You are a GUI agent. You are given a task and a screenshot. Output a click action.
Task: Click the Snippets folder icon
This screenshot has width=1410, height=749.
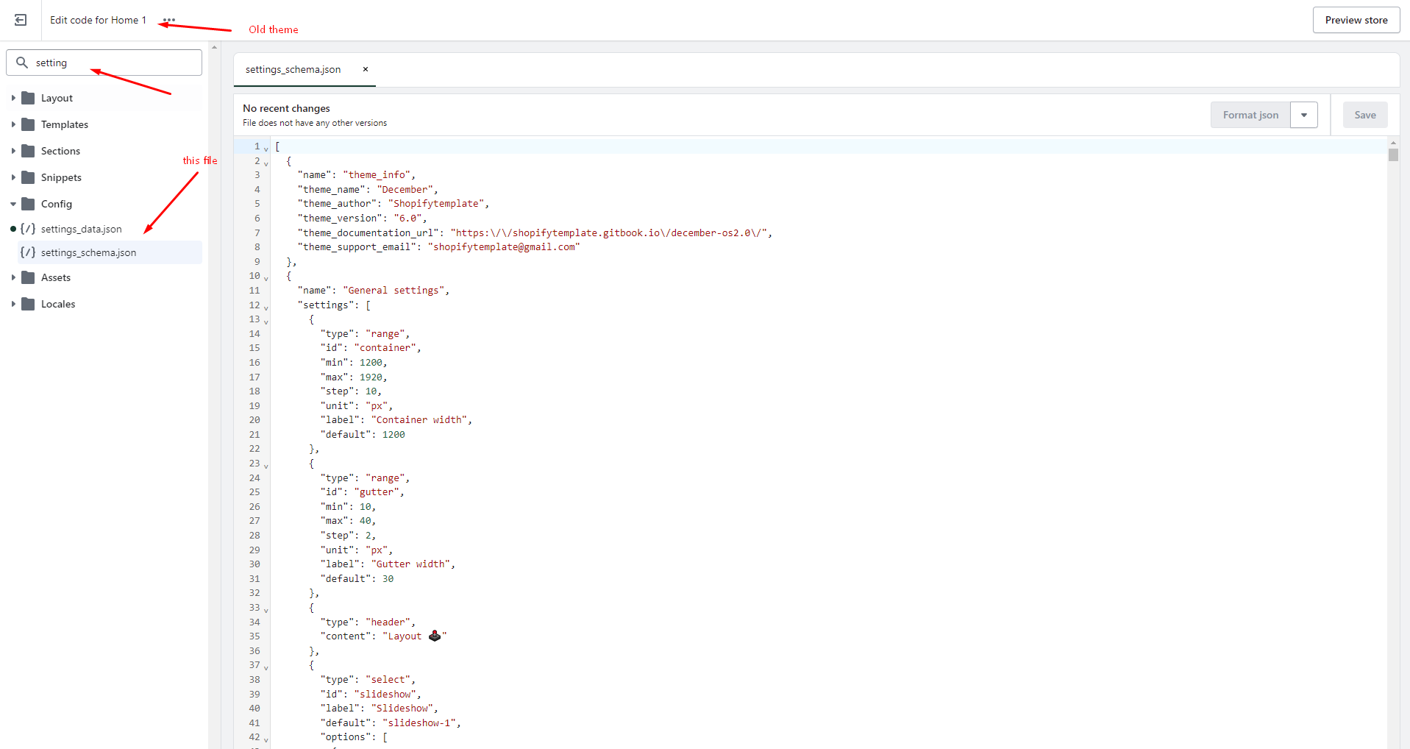29,177
